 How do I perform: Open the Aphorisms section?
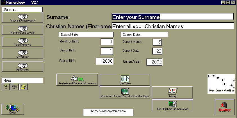point(22,67)
